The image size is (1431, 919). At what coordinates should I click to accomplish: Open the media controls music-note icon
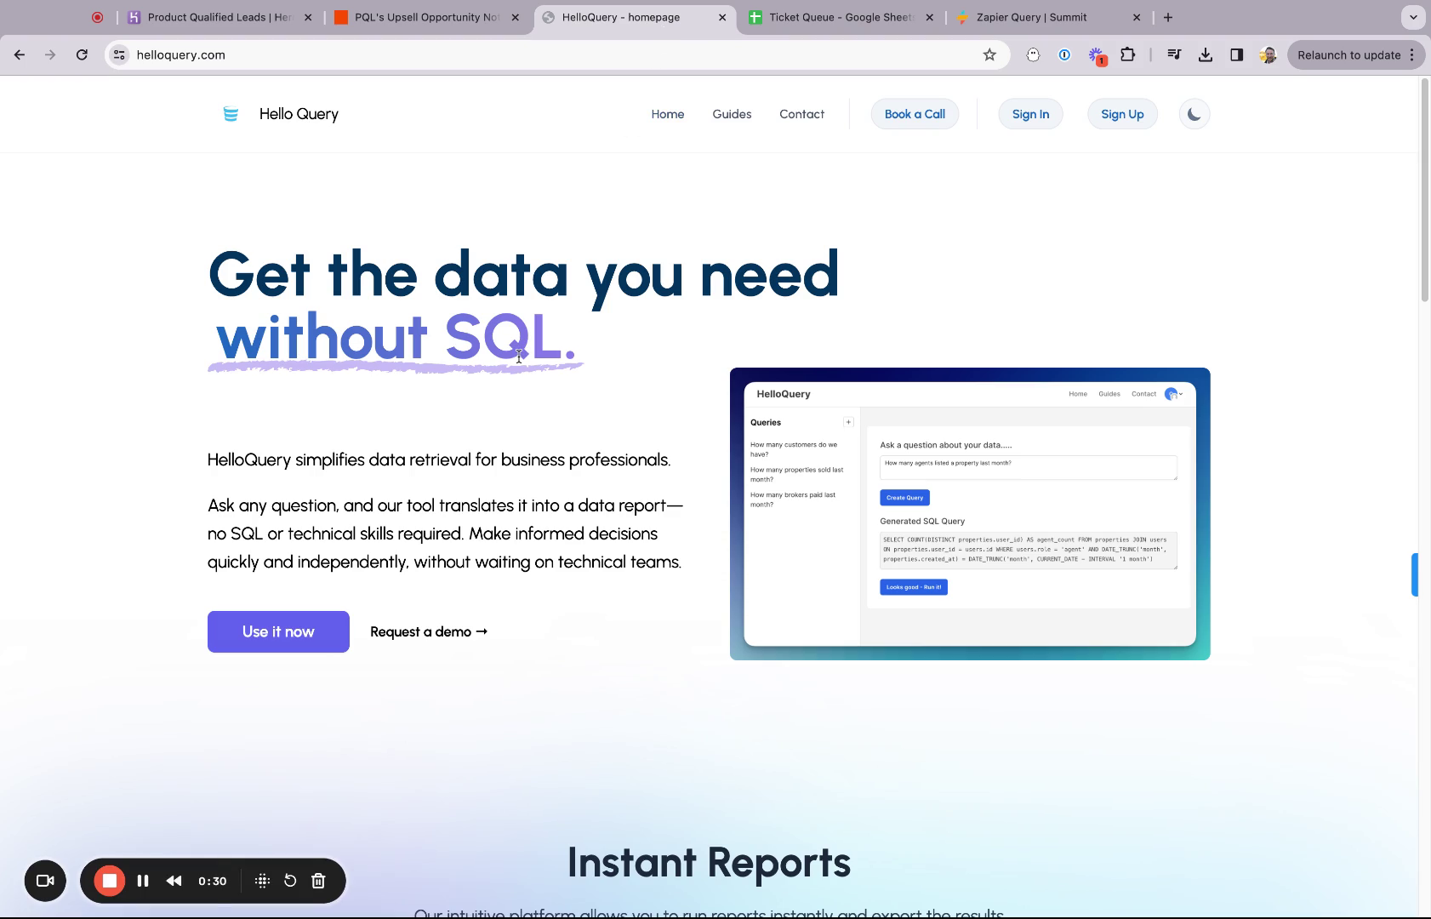click(x=1174, y=54)
